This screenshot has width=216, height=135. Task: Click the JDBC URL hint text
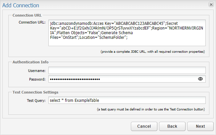click(153, 52)
